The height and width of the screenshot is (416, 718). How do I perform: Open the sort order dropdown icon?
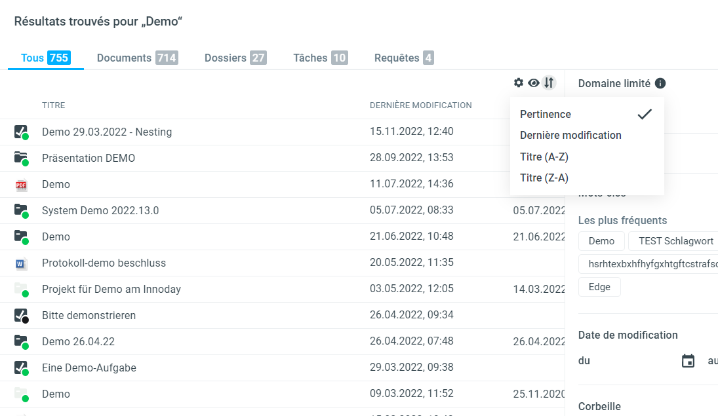549,83
